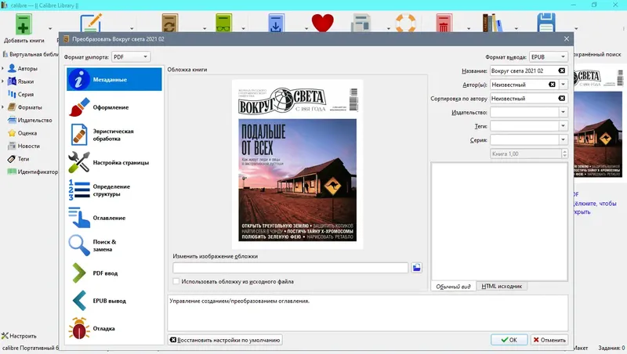Open the Оглавление section
The height and width of the screenshot is (354, 627).
tap(114, 218)
